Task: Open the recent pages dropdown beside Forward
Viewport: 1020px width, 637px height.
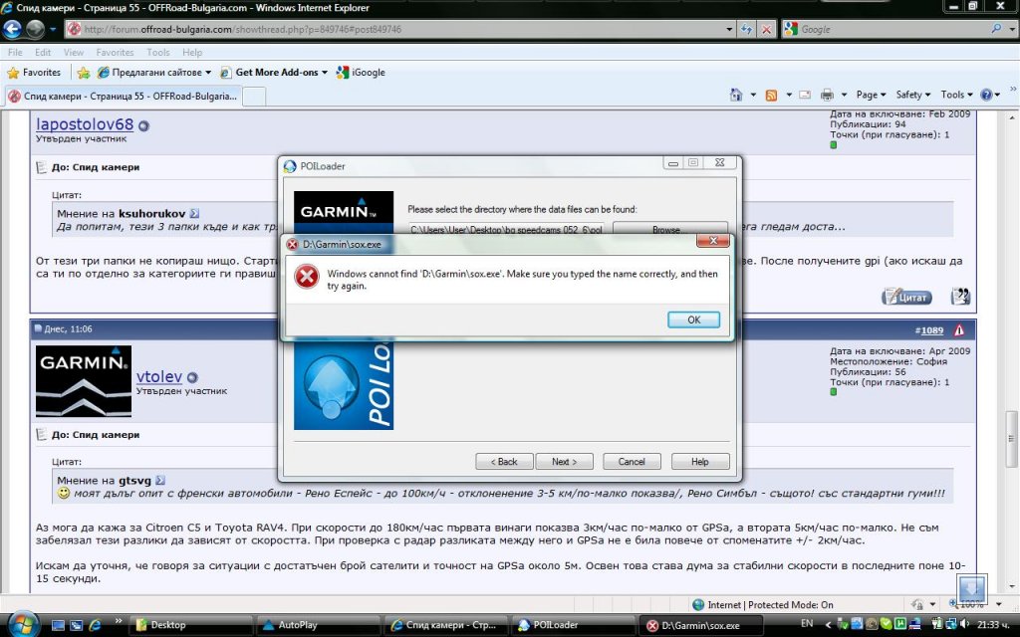Action: coord(53,29)
